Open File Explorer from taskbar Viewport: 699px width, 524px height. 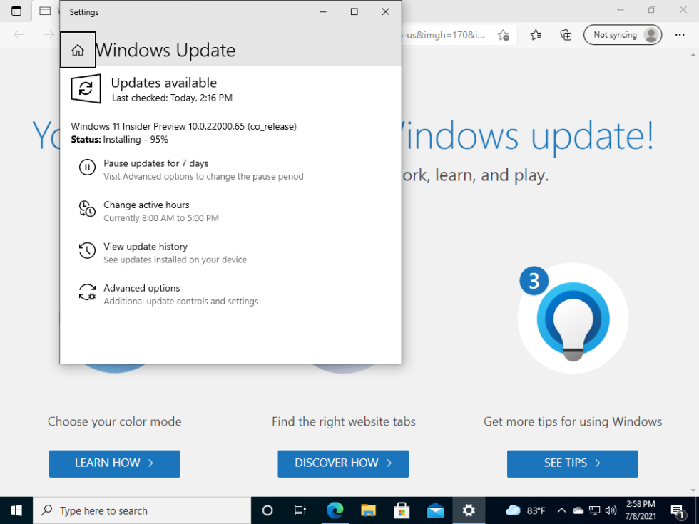click(x=368, y=510)
